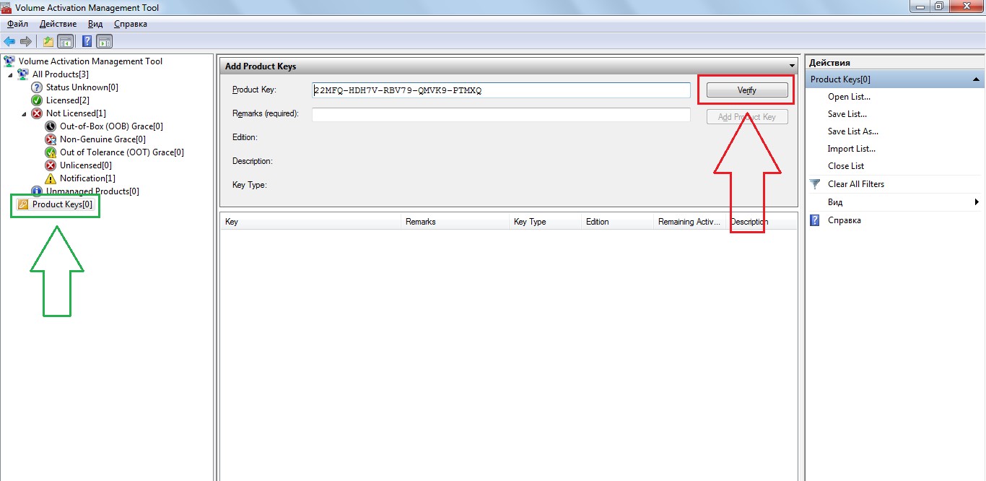This screenshot has height=481, width=986.
Task: Toggle the show/hide action pane icon
Action: coord(104,41)
